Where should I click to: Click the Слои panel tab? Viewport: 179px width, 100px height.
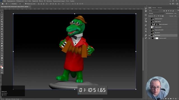pos(150,8)
